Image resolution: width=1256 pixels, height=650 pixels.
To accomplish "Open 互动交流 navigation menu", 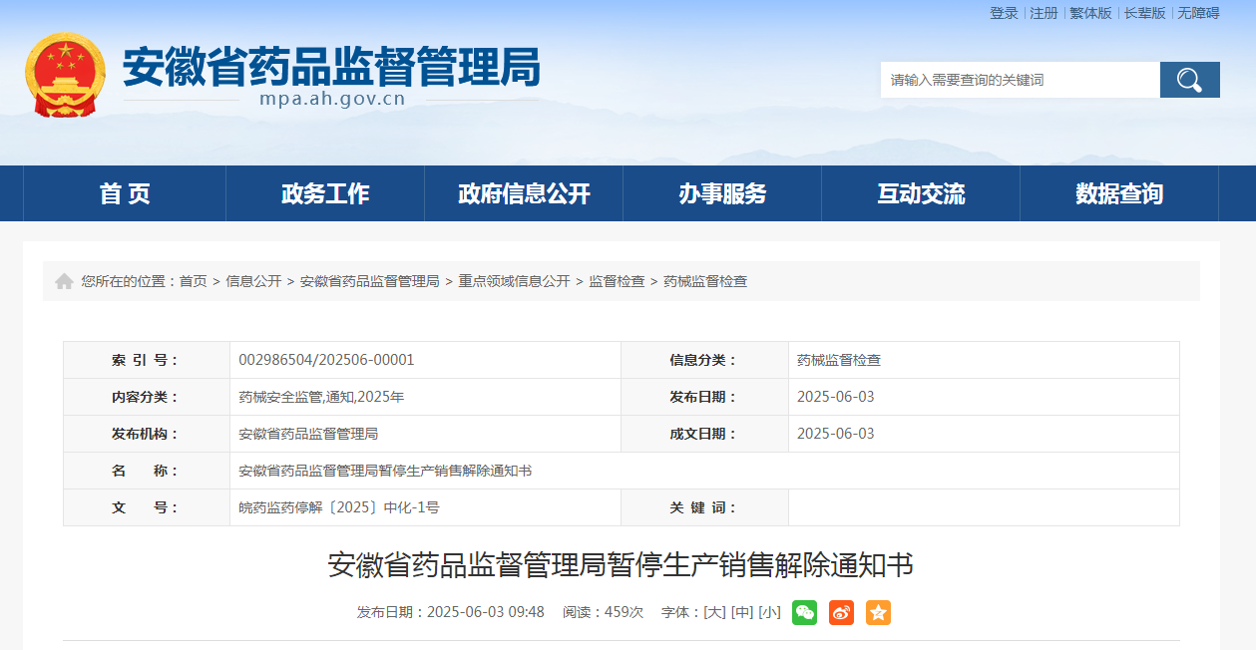I will click(921, 193).
